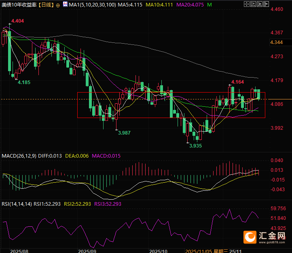This screenshot has height=253, width=292.
Task: Click the MACD:0.015 readout
Action: pos(106,156)
